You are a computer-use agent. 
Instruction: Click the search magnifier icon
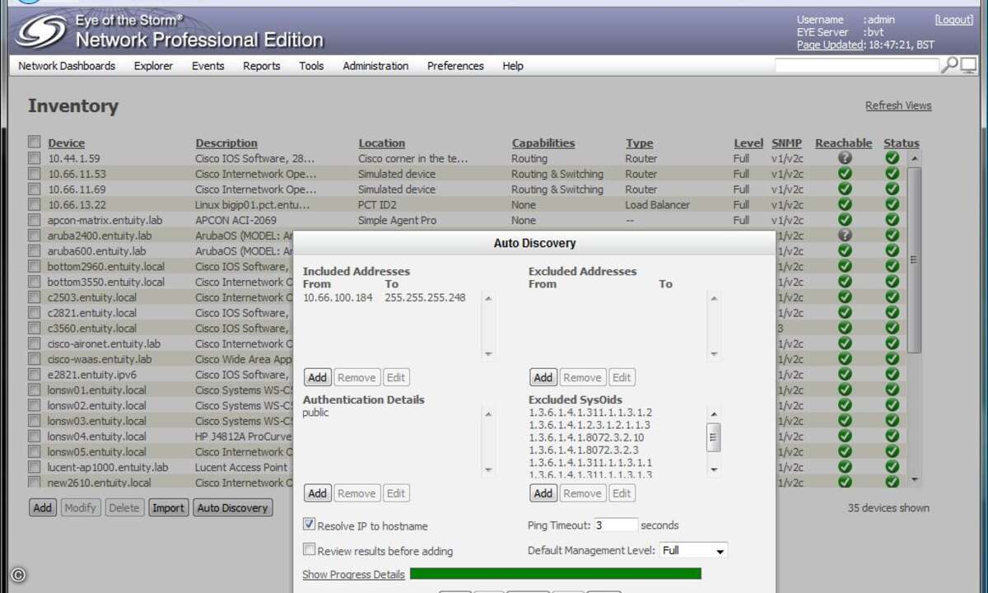point(949,65)
